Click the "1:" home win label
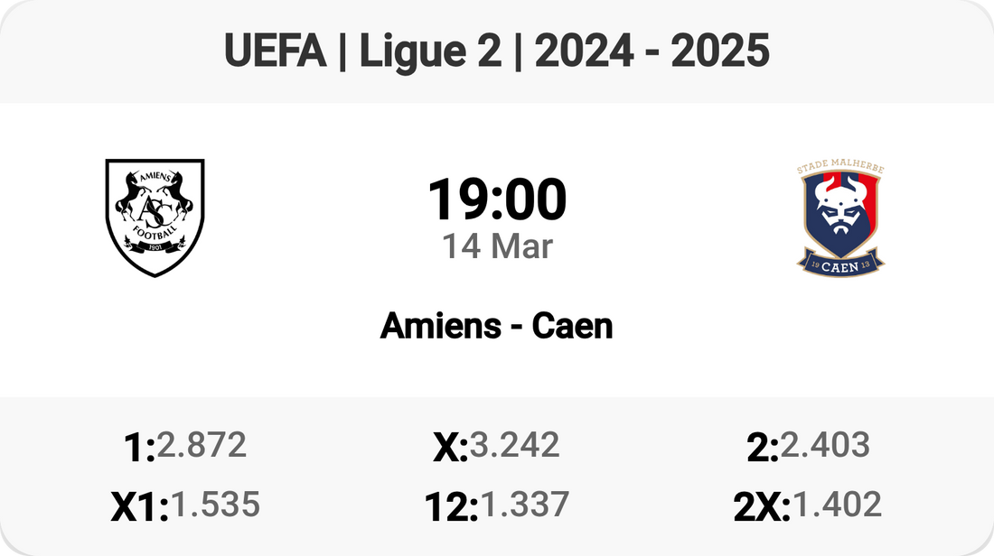This screenshot has height=556, width=994. click(139, 449)
